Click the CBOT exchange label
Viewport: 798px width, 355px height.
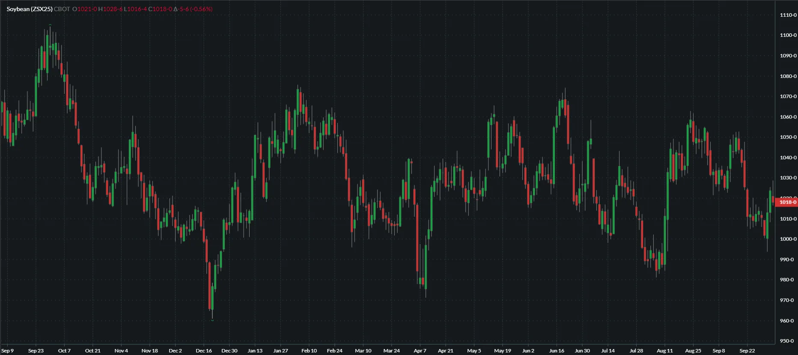62,9
